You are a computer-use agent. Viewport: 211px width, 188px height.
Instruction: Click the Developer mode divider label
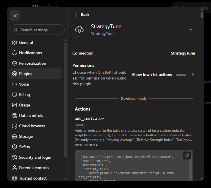pyautogui.click(x=134, y=99)
